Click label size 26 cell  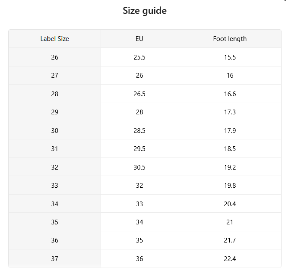click(55, 57)
